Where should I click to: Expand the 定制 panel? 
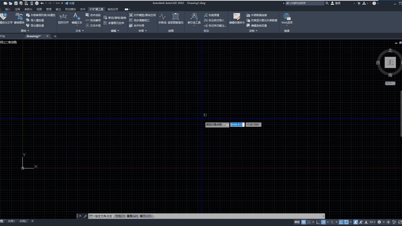tap(253, 31)
